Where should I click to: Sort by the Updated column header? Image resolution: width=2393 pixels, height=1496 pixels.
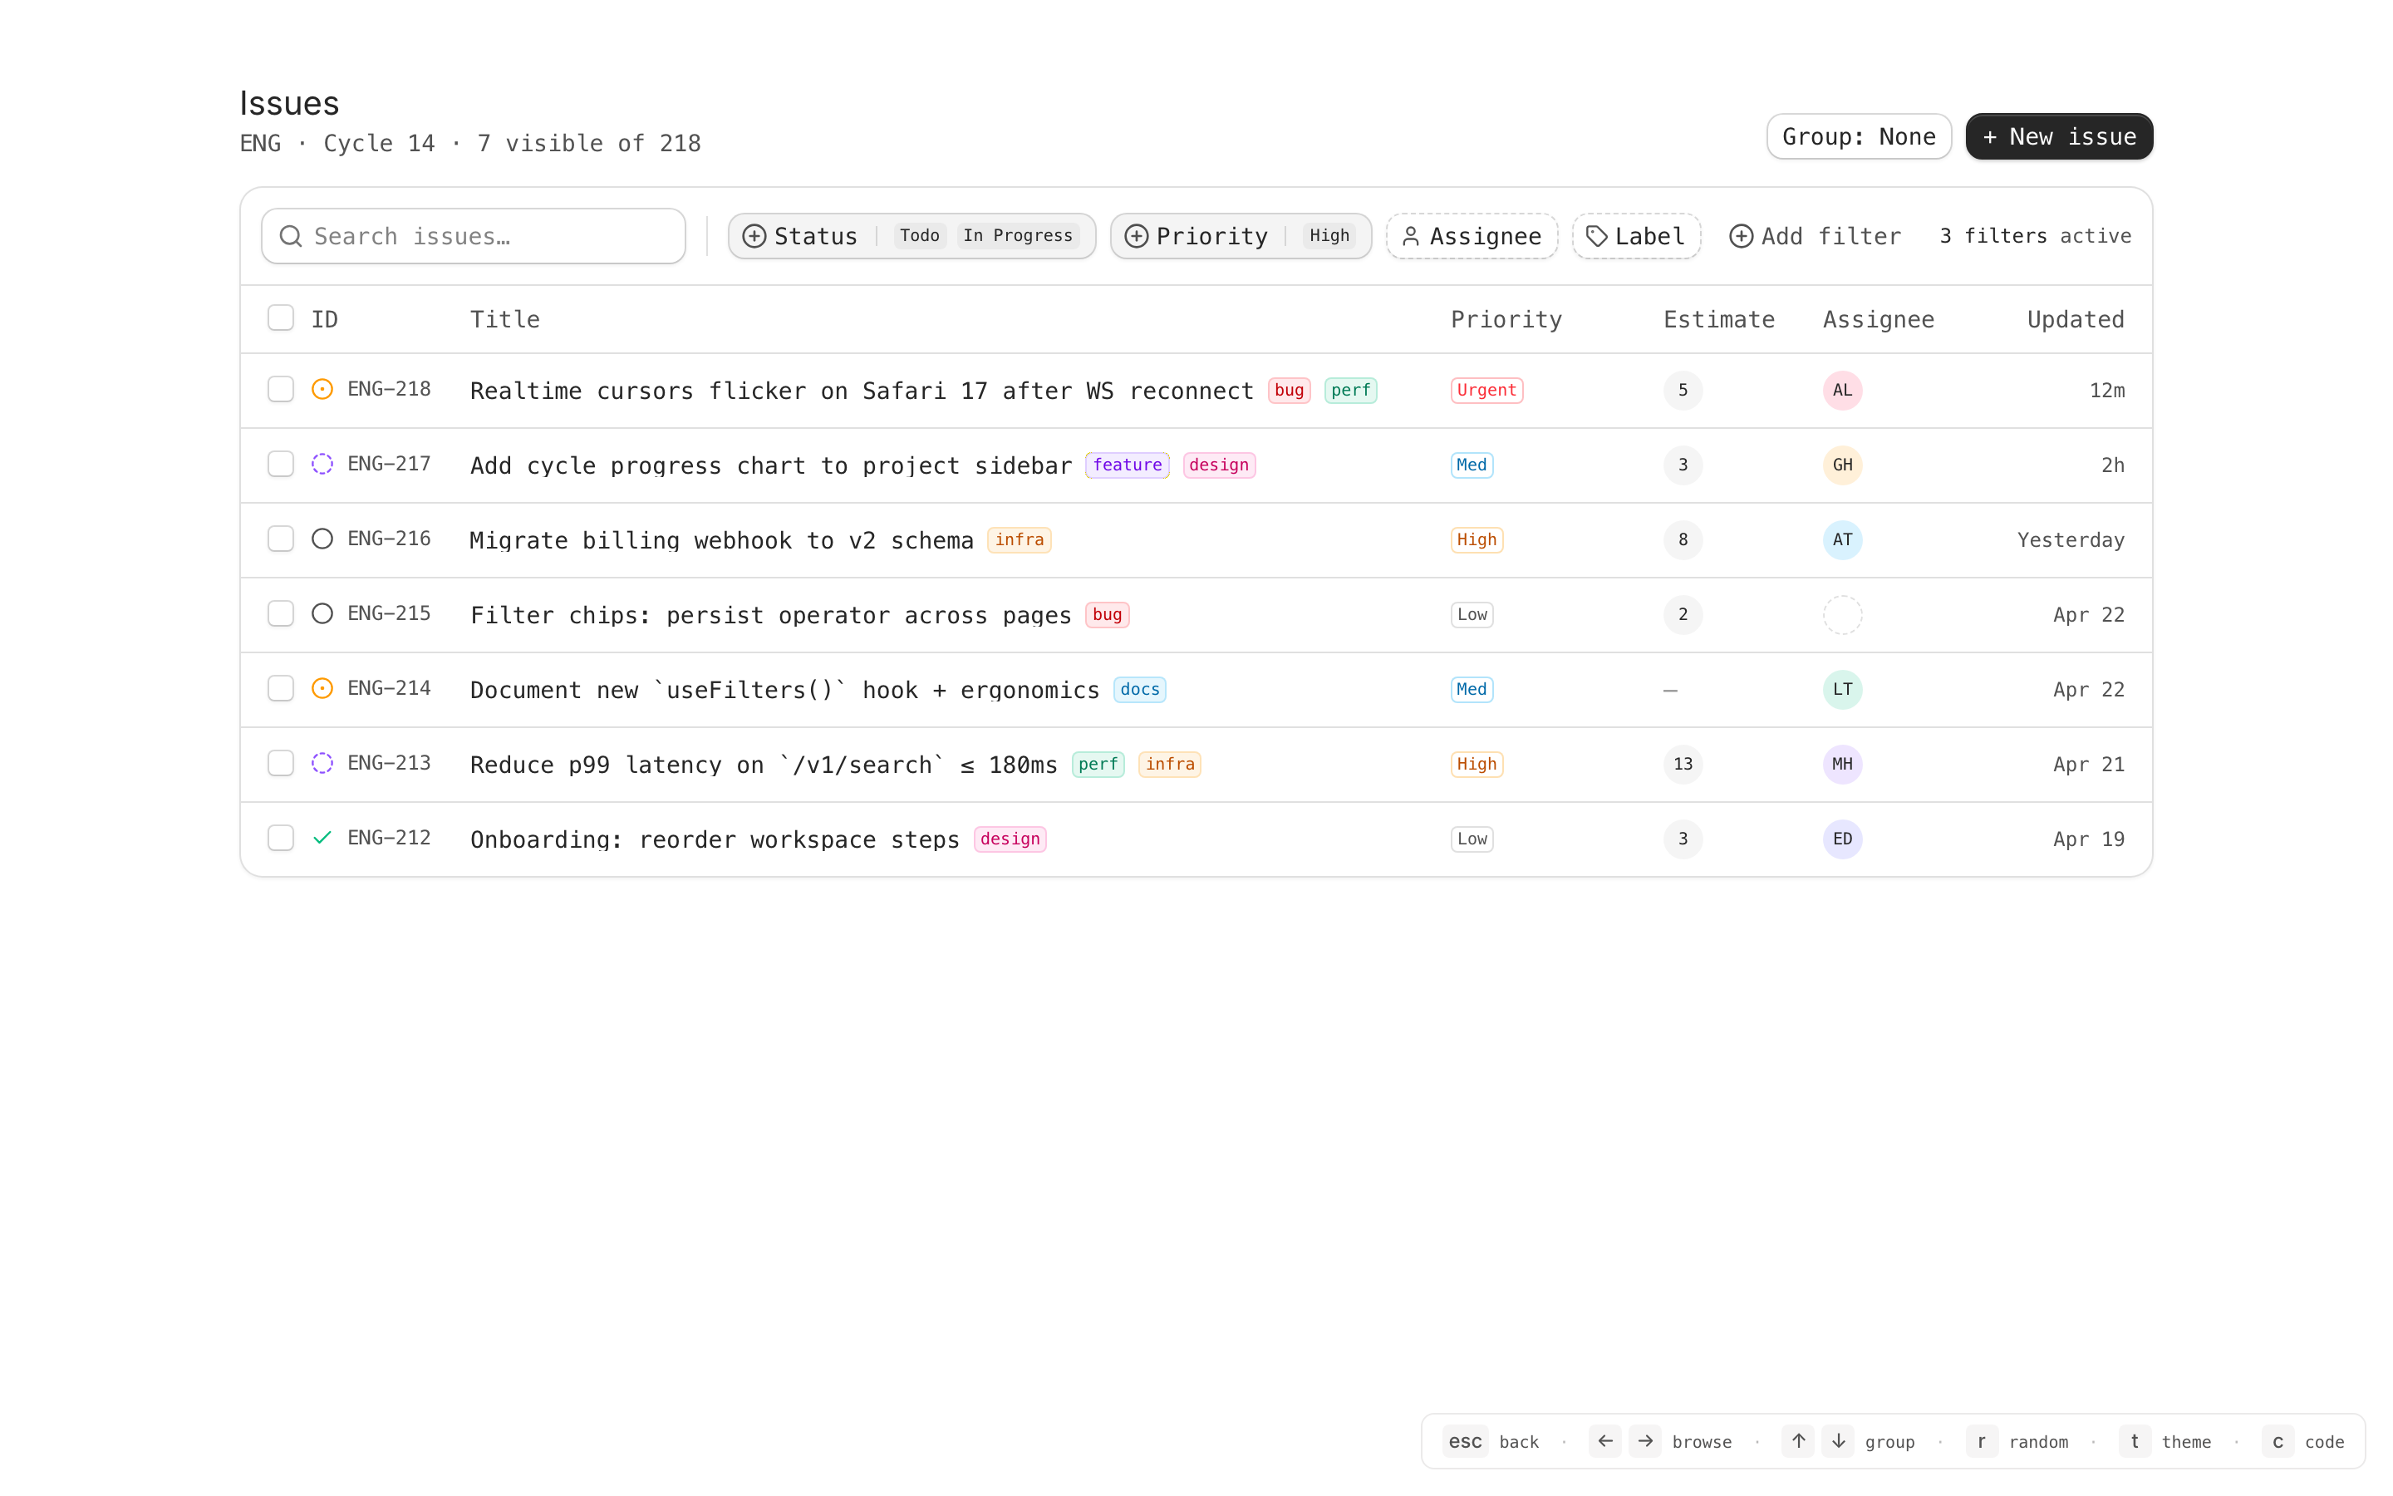pyautogui.click(x=2075, y=320)
